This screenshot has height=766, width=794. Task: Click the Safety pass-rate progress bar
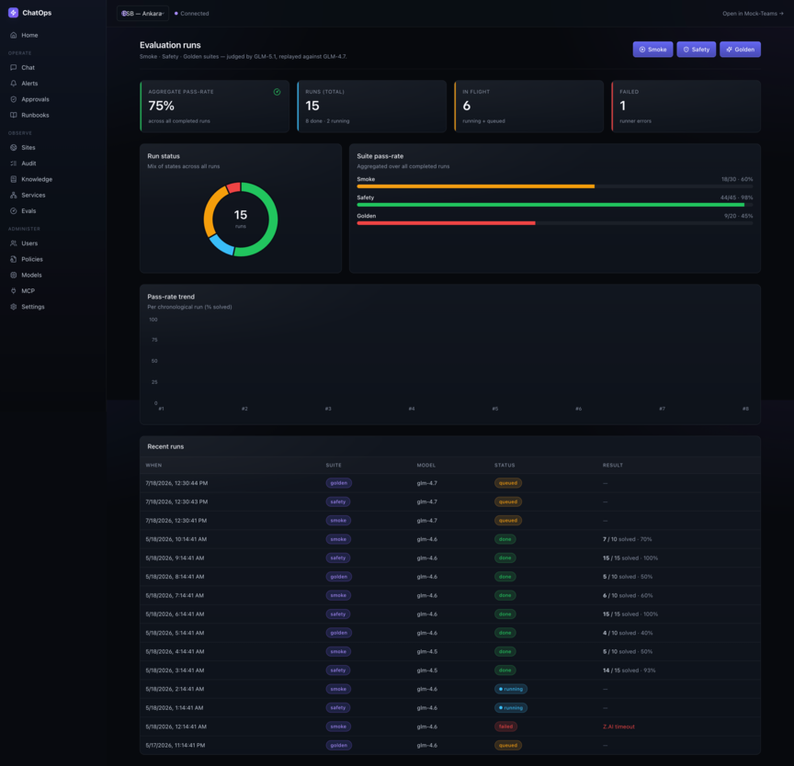(x=554, y=205)
